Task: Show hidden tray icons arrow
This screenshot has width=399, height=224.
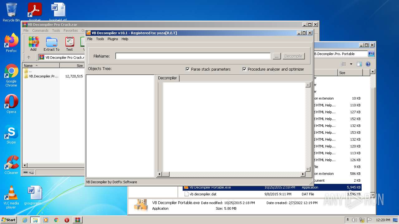Action: 348,220
